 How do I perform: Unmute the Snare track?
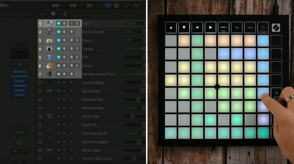tap(59, 40)
